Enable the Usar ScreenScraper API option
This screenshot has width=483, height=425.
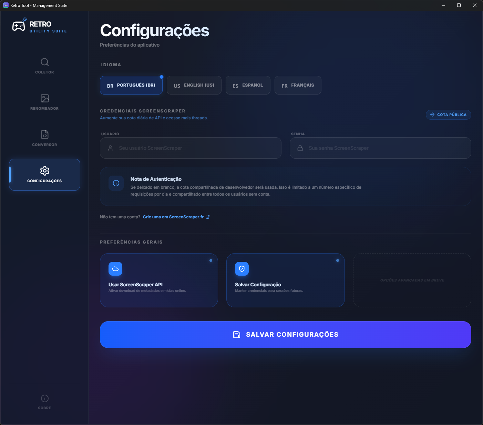159,280
